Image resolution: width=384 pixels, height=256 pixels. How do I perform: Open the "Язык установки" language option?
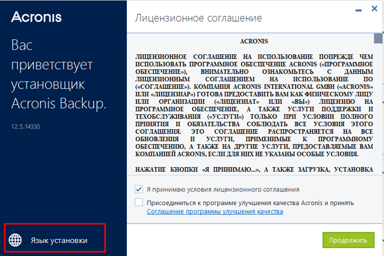point(59,241)
